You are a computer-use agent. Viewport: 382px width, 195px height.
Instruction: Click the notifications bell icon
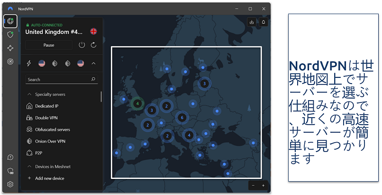pos(263,22)
